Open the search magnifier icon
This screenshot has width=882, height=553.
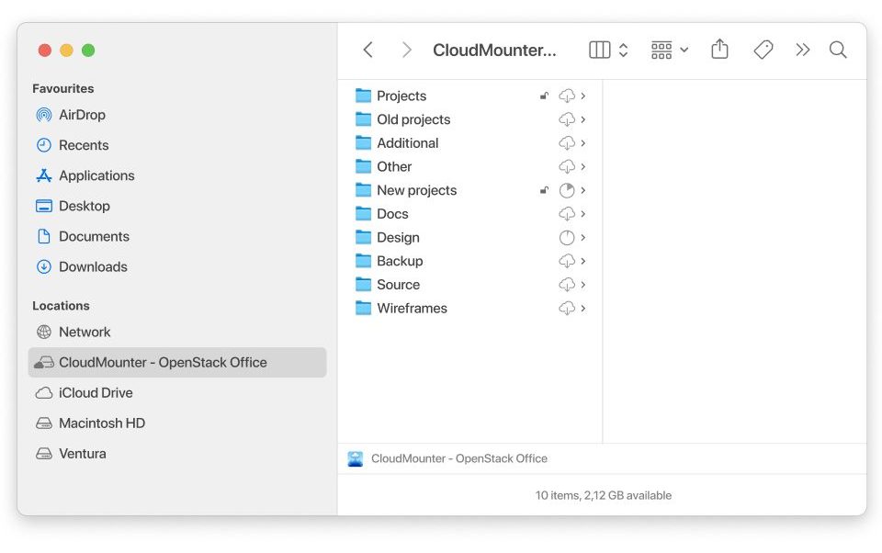(838, 51)
